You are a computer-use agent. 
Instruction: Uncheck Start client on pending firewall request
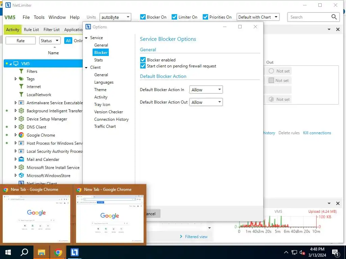(143, 66)
